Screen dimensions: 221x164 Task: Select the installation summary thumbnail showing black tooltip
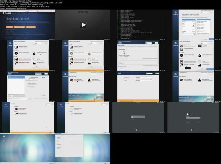click(x=193, y=56)
